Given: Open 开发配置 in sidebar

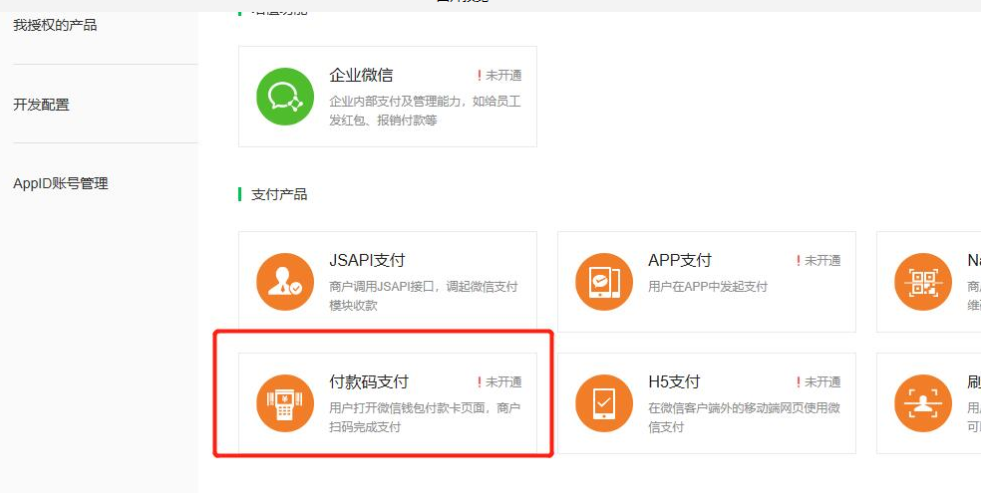Looking at the screenshot, I should [x=41, y=105].
